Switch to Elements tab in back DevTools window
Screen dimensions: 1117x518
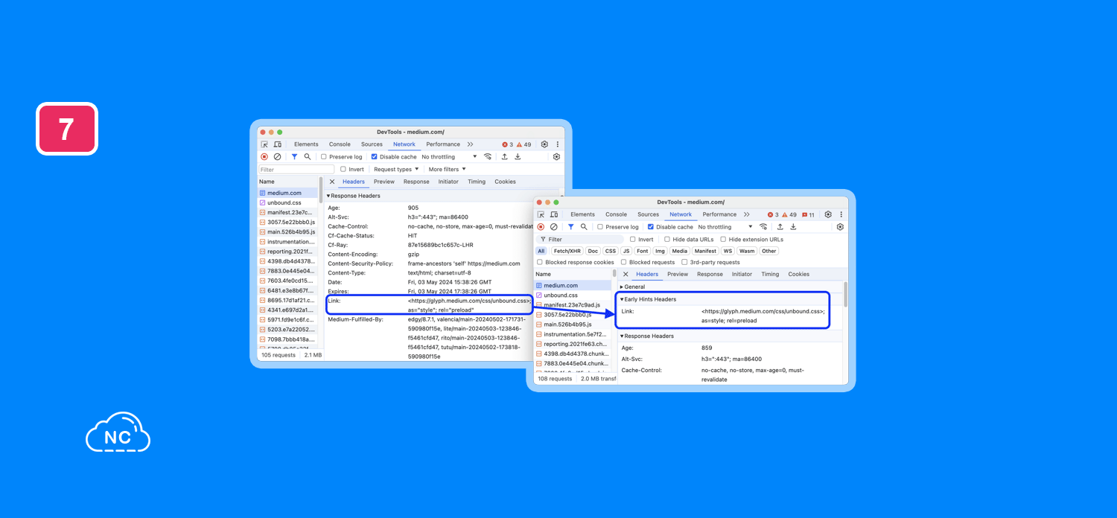306,144
